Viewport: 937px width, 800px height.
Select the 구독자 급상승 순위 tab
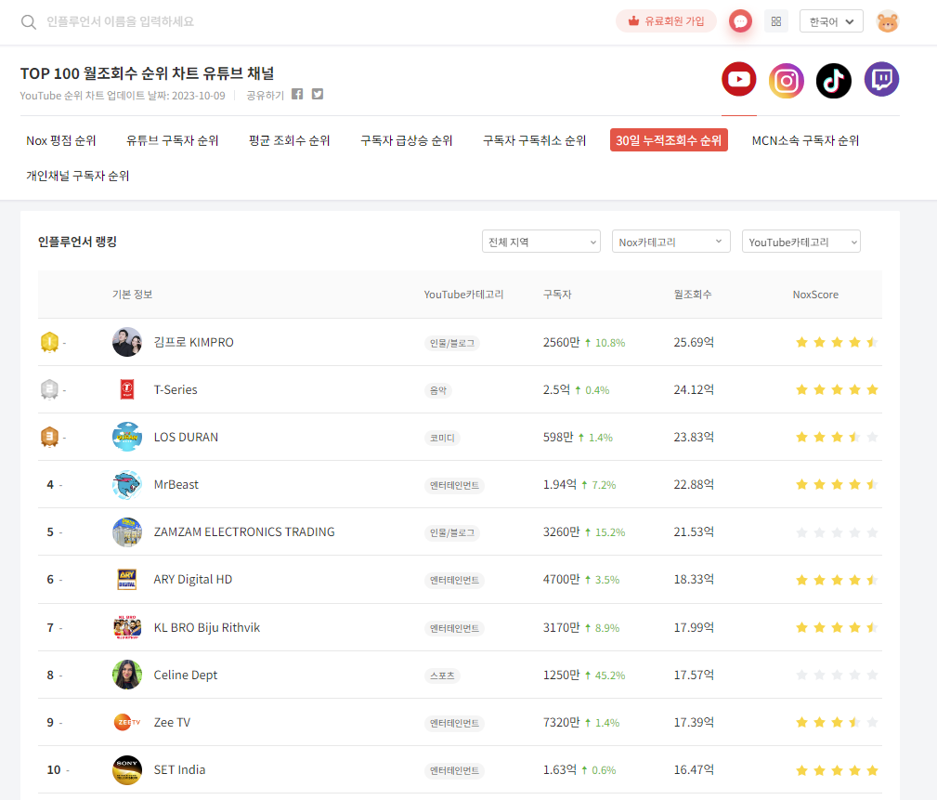(x=407, y=140)
